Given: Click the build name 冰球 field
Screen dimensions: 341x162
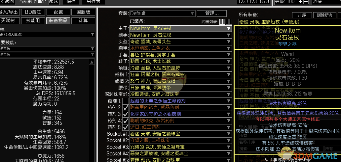Looking at the screenshot, I should pyautogui.click(x=54, y=2).
